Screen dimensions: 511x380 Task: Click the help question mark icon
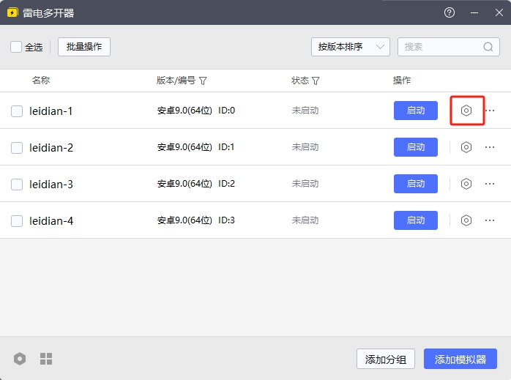[x=450, y=12]
